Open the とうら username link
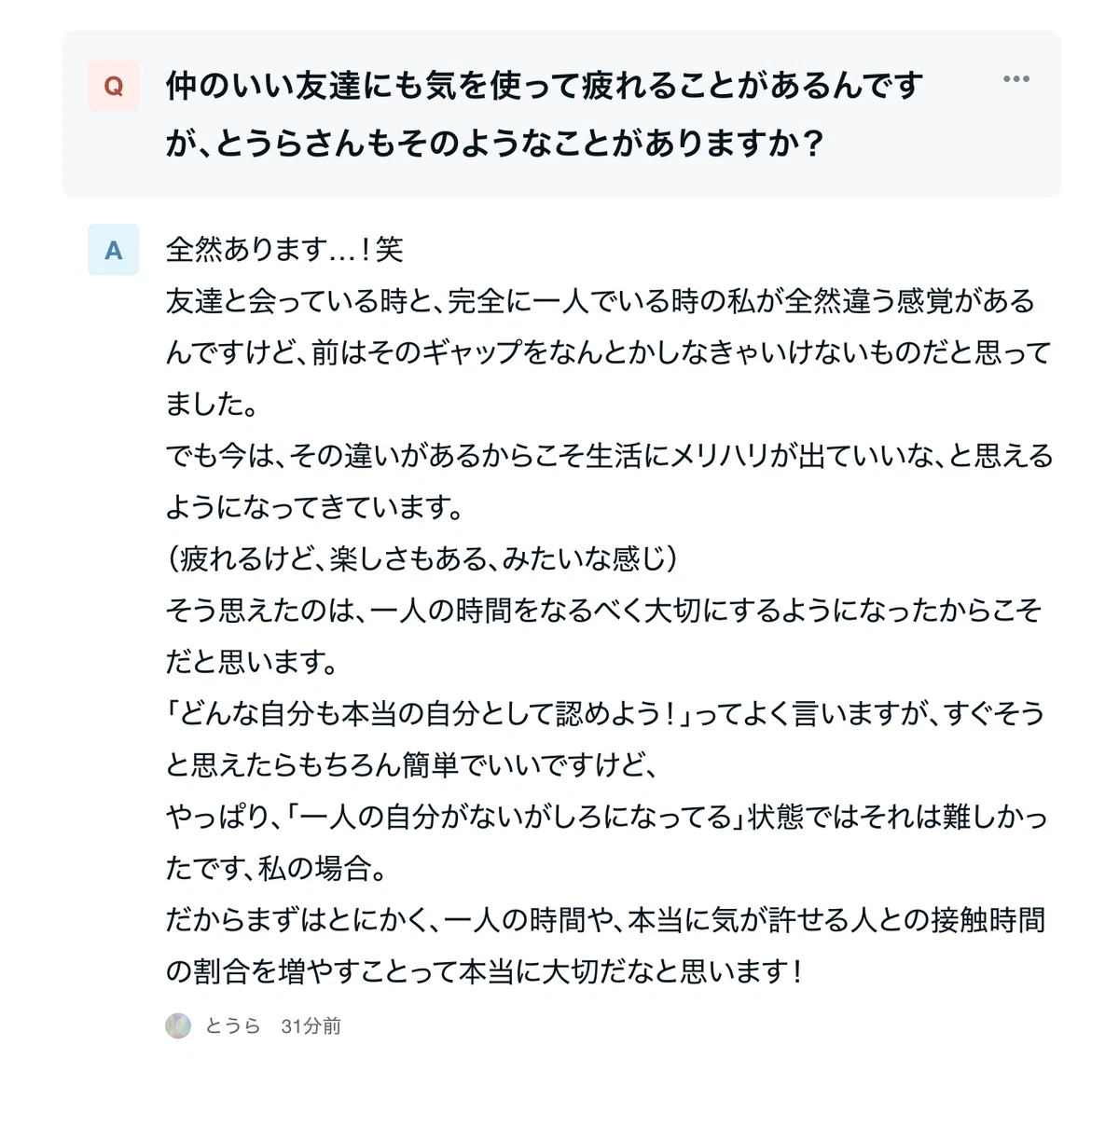 click(x=232, y=1025)
